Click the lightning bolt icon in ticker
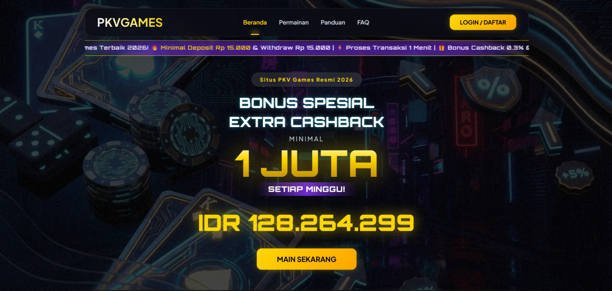The height and width of the screenshot is (291, 612). tap(340, 48)
